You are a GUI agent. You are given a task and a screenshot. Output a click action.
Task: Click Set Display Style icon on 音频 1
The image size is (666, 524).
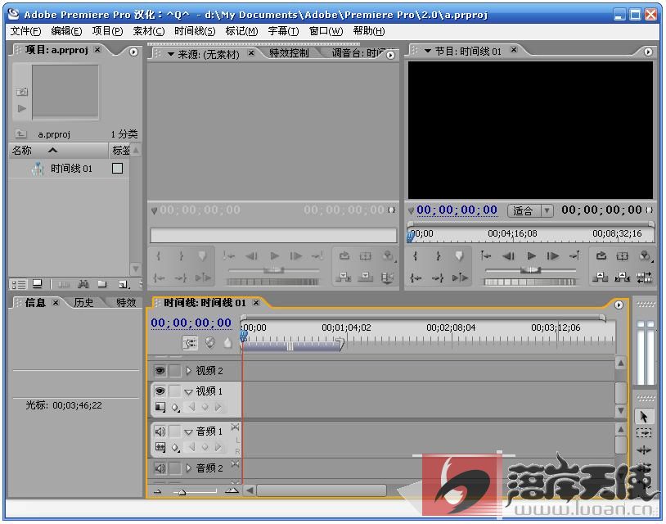[160, 447]
